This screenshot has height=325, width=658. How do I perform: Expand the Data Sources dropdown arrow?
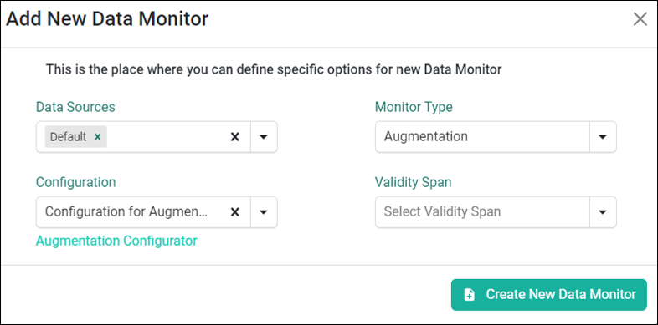click(x=264, y=137)
